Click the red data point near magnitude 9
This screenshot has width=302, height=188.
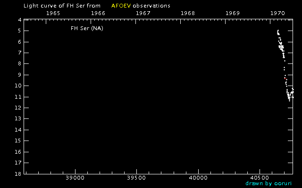tap(285, 78)
